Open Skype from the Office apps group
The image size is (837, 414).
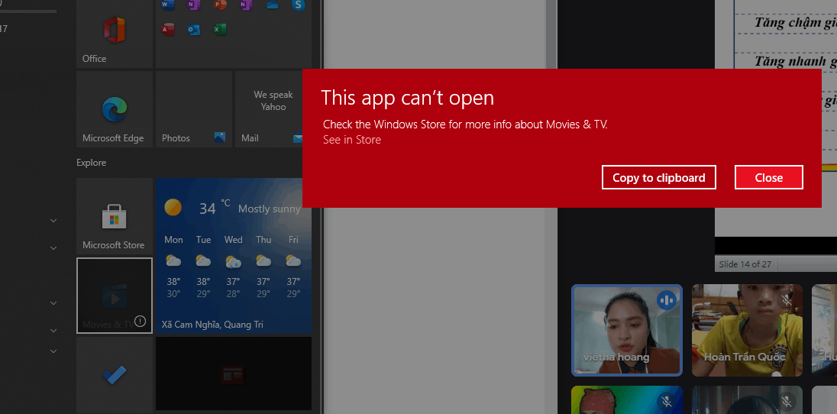pyautogui.click(x=299, y=5)
